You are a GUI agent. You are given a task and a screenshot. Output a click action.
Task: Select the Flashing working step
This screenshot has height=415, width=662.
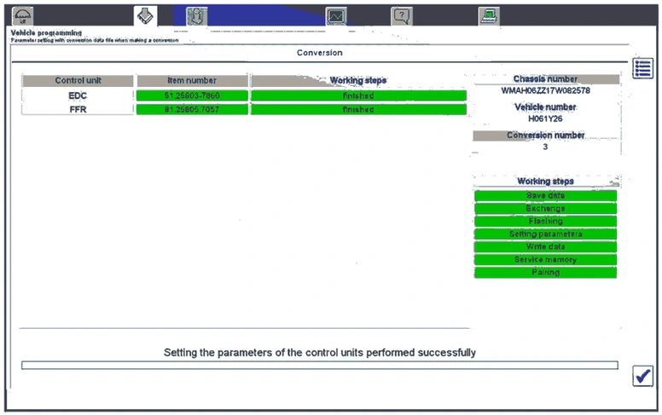(x=545, y=222)
